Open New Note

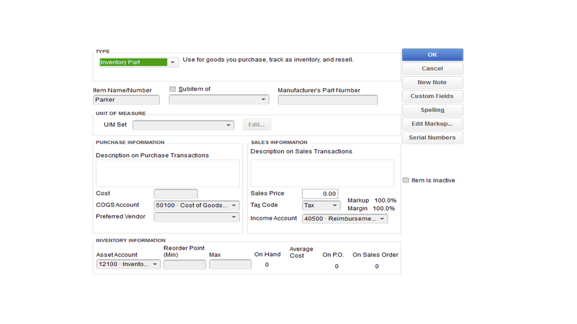433,82
